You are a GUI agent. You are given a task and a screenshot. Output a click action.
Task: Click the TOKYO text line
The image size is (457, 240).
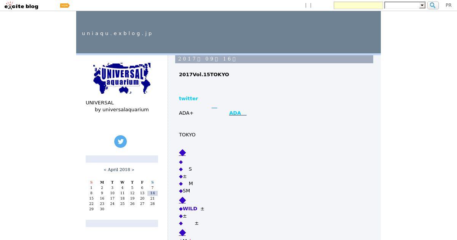(187, 134)
